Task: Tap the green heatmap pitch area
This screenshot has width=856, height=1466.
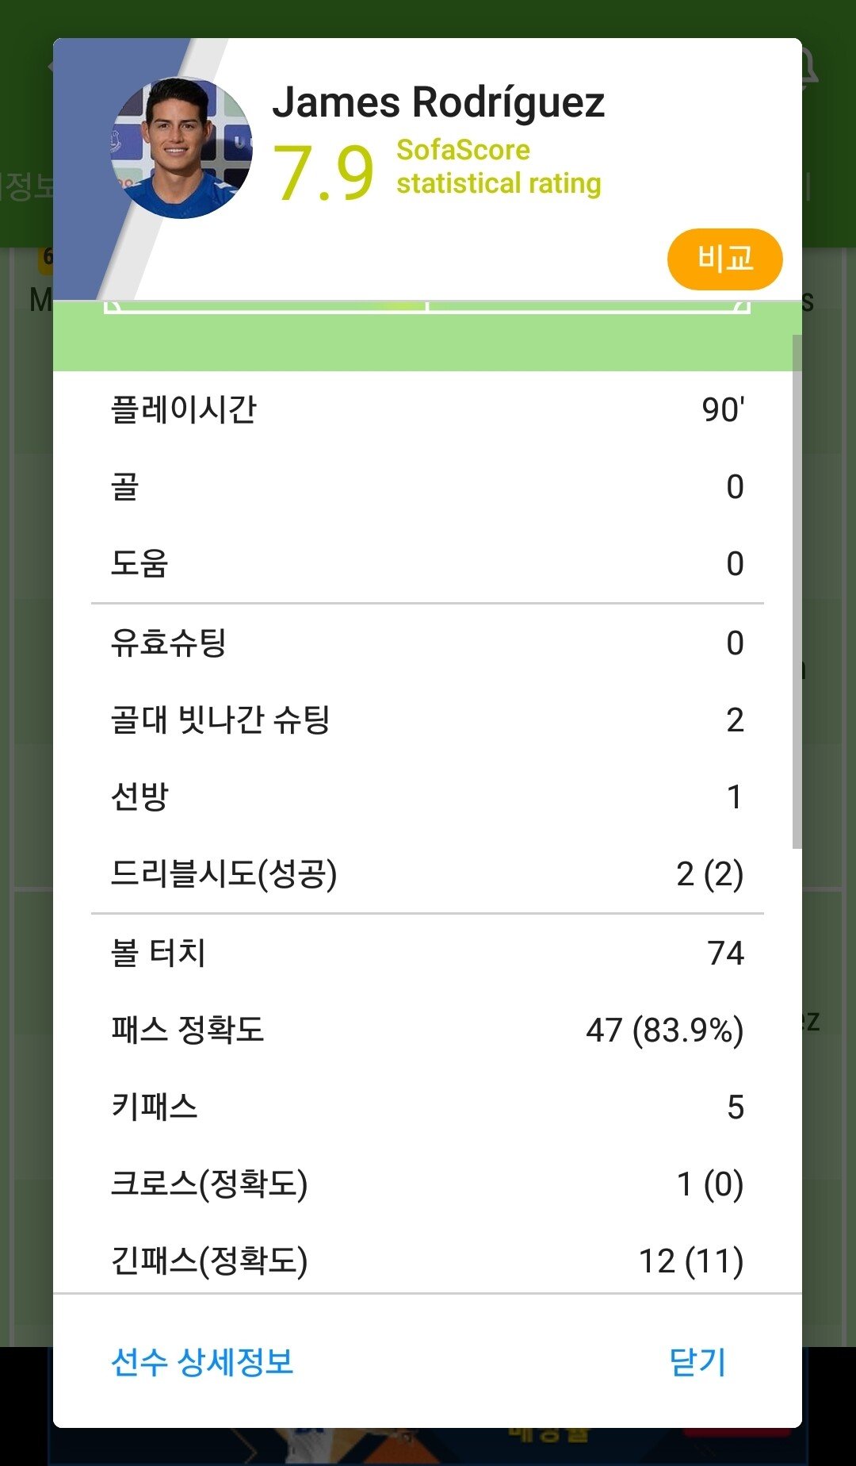Action: (x=426, y=337)
